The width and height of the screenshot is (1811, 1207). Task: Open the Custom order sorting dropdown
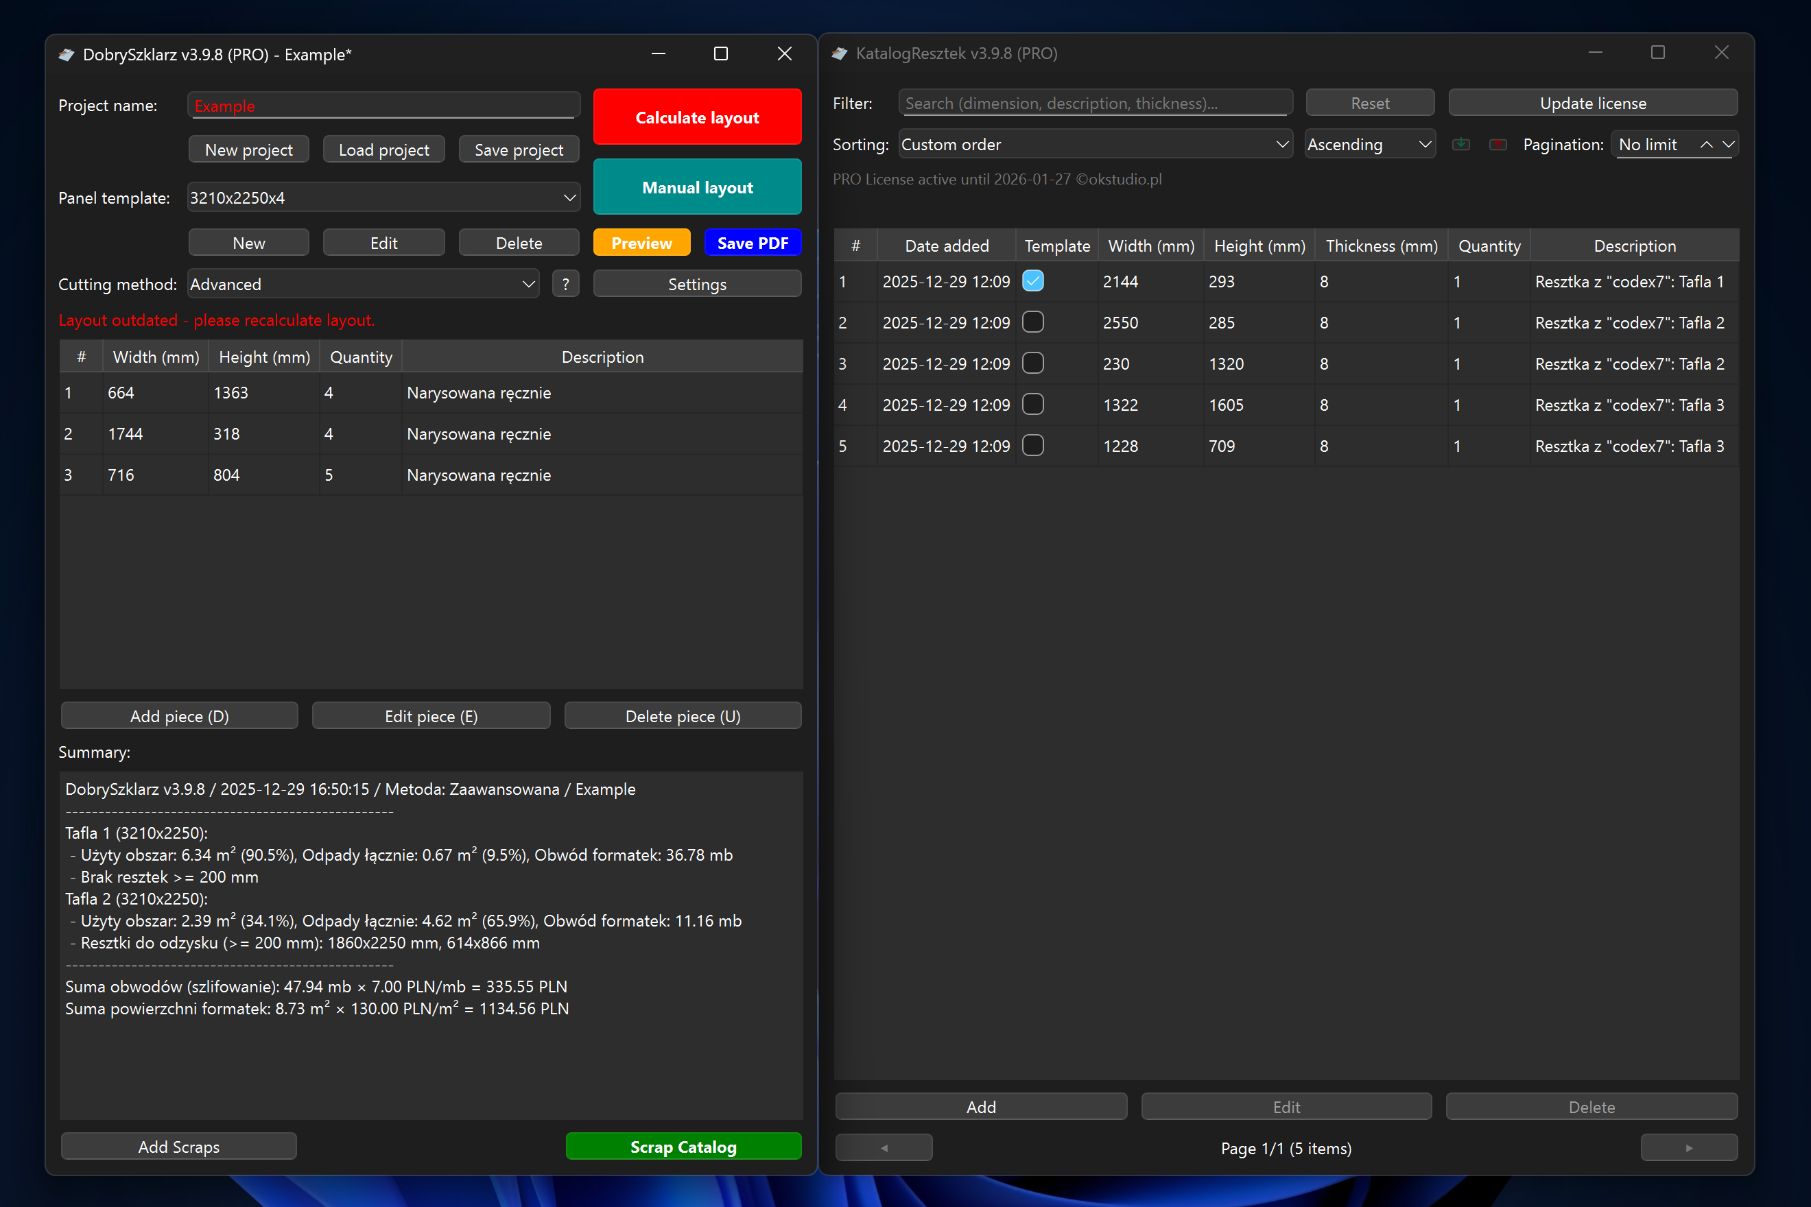point(1095,144)
